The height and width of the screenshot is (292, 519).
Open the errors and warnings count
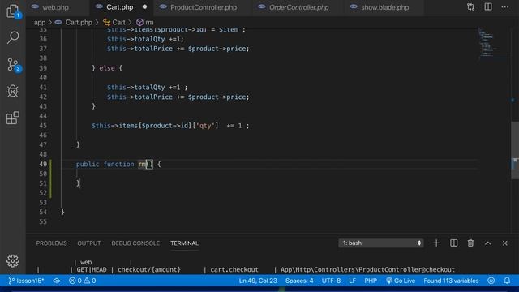83,281
